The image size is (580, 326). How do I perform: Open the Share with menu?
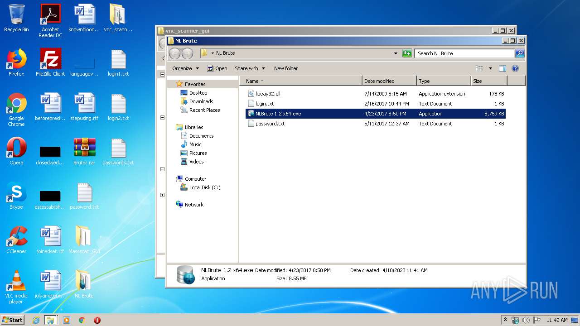coord(250,68)
